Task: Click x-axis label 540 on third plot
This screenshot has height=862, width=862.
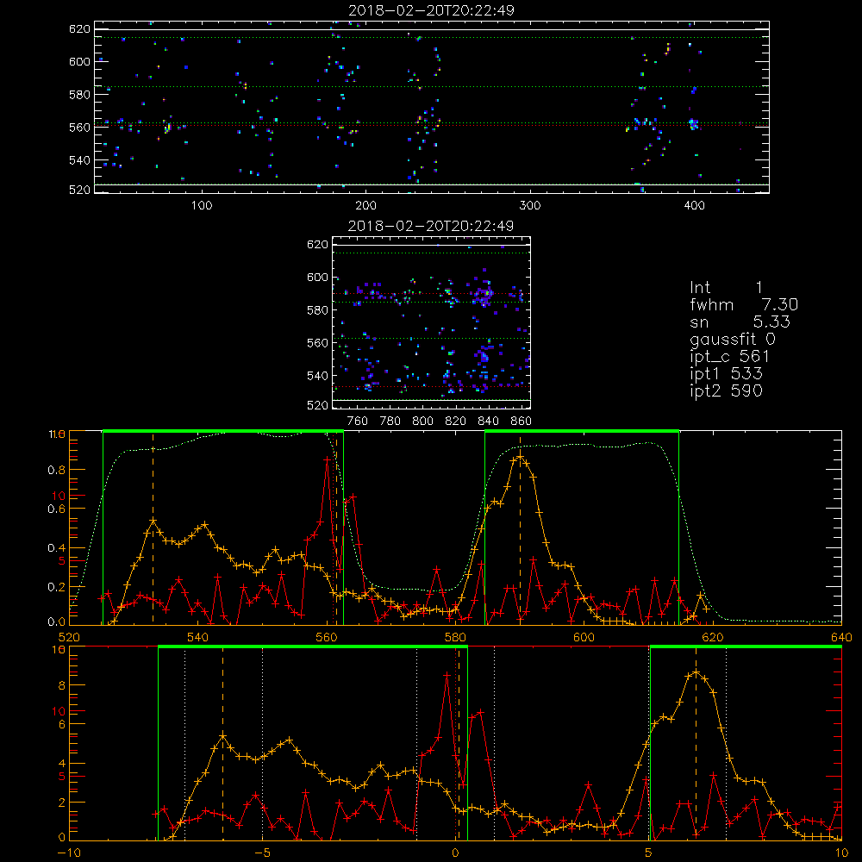Action: pyautogui.click(x=198, y=638)
